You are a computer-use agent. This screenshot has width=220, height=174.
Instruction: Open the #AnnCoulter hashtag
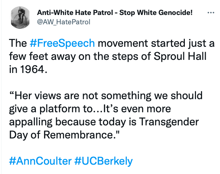click(x=40, y=161)
